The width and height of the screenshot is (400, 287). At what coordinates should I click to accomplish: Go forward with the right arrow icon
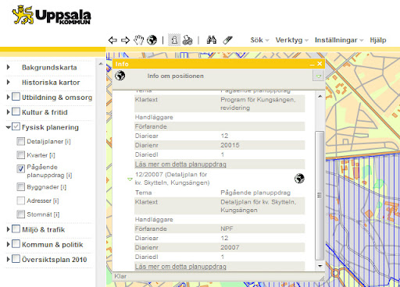(x=125, y=41)
